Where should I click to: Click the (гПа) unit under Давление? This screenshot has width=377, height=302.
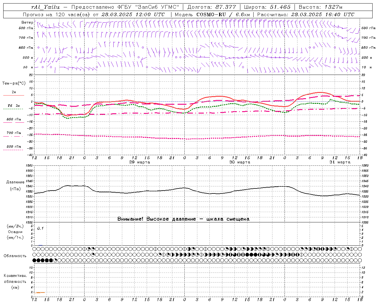[15, 189]
